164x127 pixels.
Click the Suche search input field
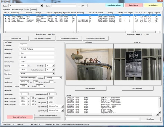[x=64, y=6]
